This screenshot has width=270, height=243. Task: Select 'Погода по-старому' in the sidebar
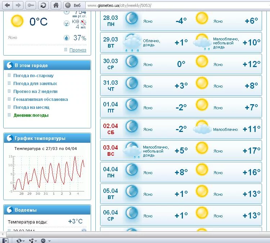(x=33, y=76)
